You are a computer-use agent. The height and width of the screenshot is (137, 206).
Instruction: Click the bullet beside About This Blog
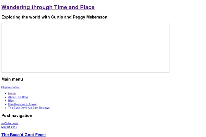[x=5, y=97]
